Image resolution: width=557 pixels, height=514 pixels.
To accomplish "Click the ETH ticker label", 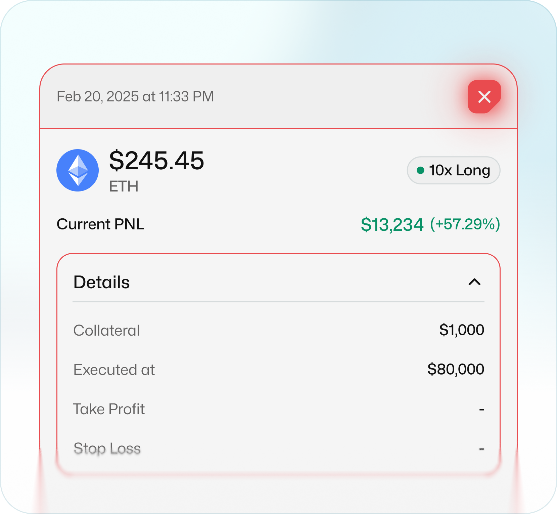I will pos(124,186).
